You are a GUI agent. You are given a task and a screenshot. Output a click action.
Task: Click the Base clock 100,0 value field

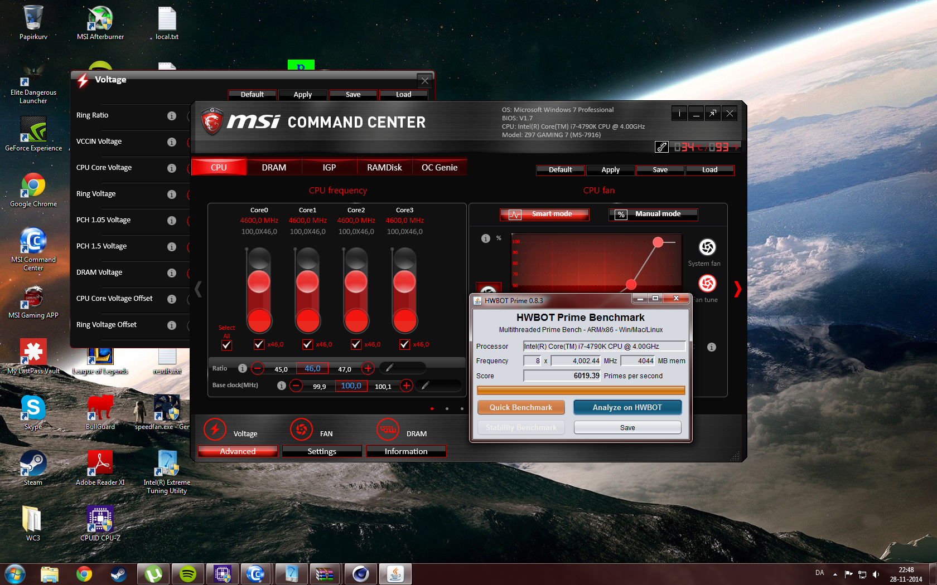click(x=351, y=386)
